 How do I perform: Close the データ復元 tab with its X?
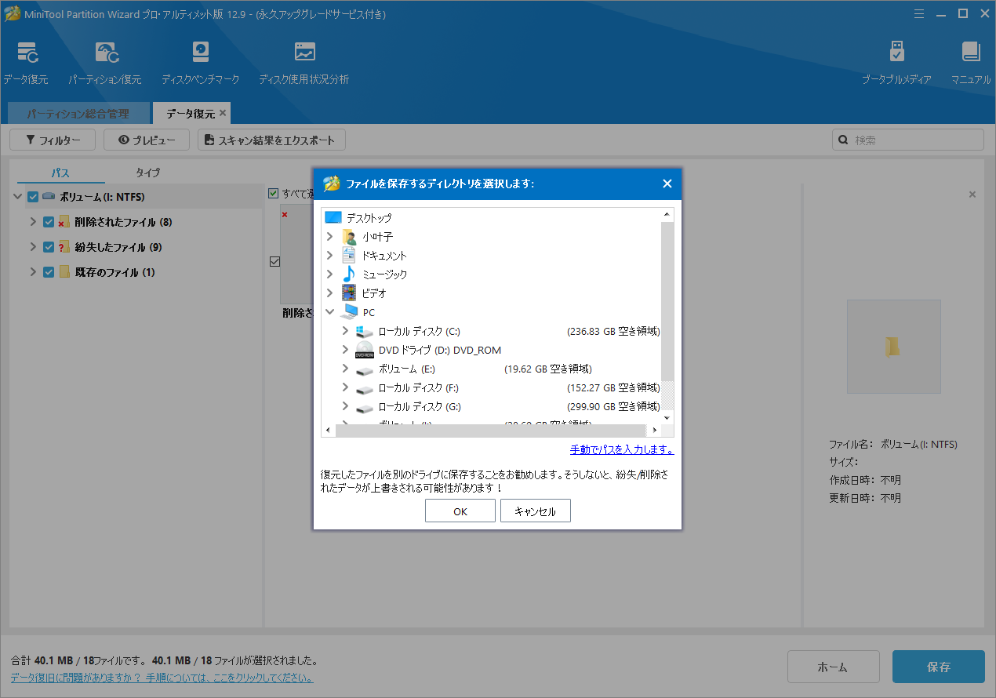223,113
